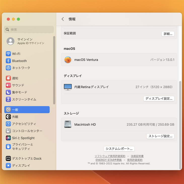This screenshot has width=184, height=184.
Task: Click the 内蔵Retinaディスプレイ label
Action: tap(91, 87)
